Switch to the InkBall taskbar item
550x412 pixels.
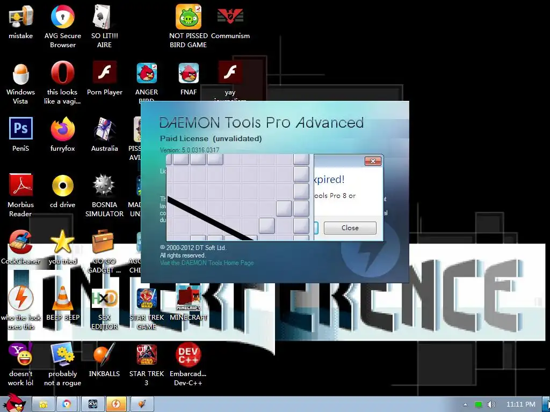click(x=142, y=404)
